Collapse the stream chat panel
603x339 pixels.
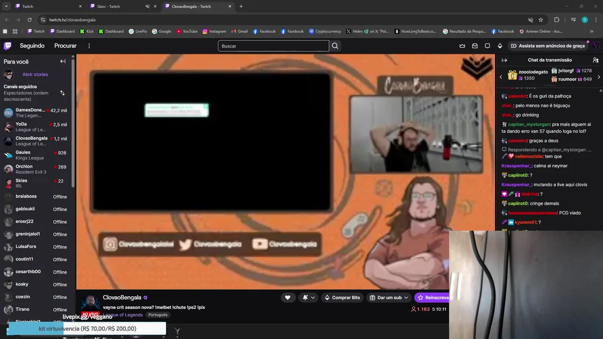tap(504, 60)
